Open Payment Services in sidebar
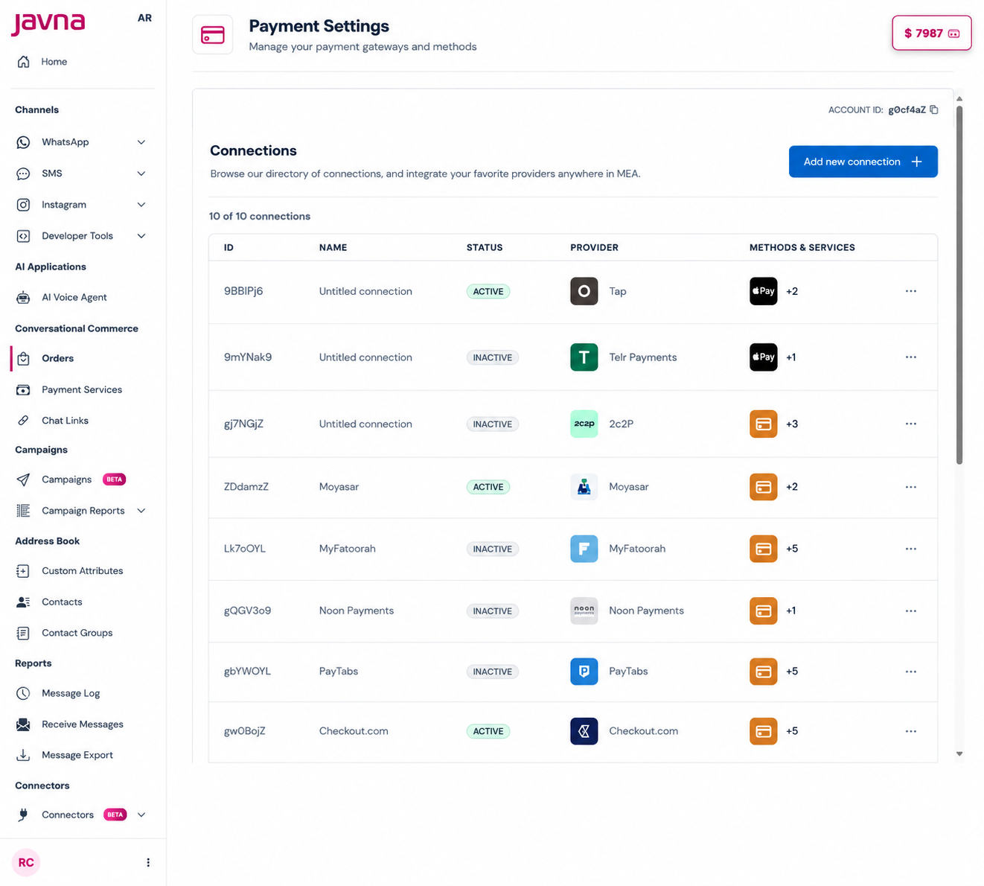Image resolution: width=984 pixels, height=886 pixels. click(x=82, y=389)
